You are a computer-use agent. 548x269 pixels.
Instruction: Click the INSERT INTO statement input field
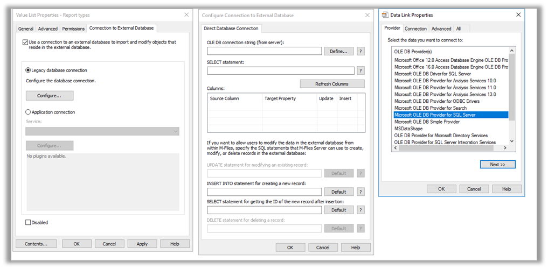point(264,192)
